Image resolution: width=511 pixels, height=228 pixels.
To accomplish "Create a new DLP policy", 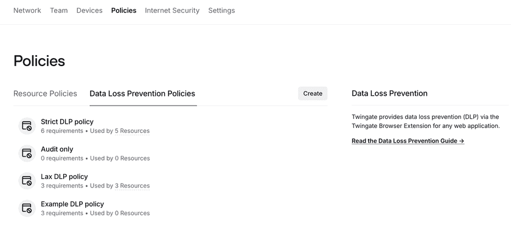I will point(313,93).
